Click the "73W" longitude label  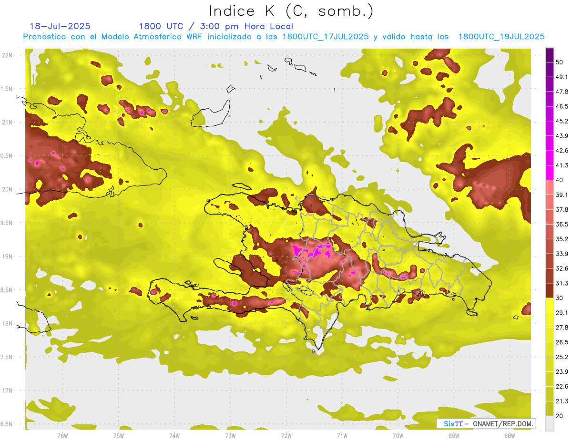[x=230, y=435]
